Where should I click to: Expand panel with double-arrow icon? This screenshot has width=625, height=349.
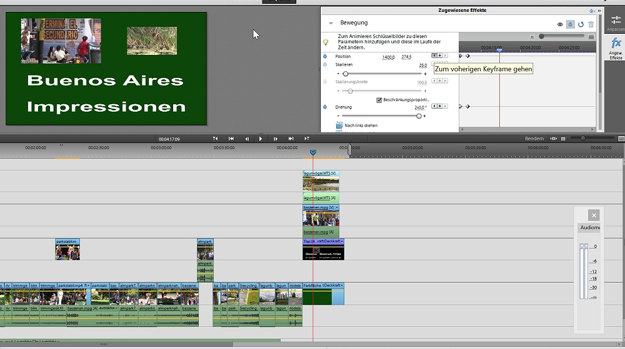click(x=599, y=11)
